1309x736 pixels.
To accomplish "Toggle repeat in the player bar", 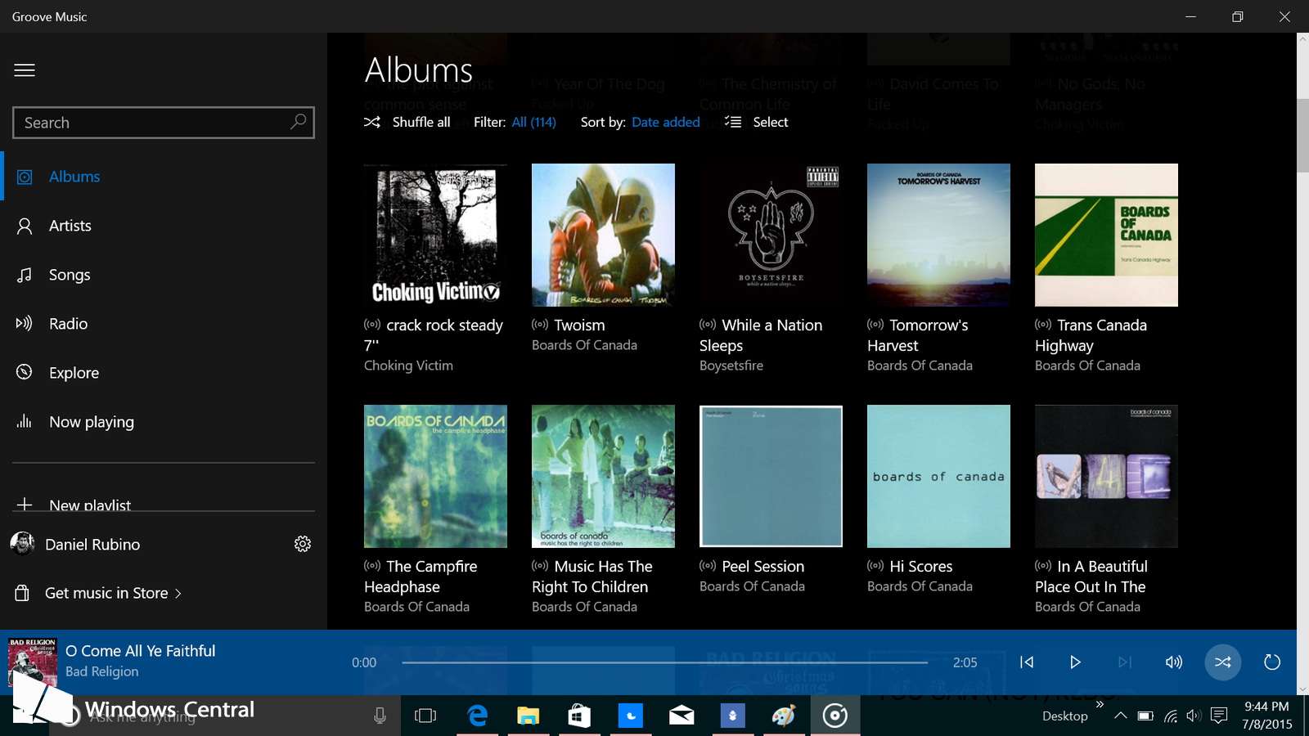I will coord(1272,662).
